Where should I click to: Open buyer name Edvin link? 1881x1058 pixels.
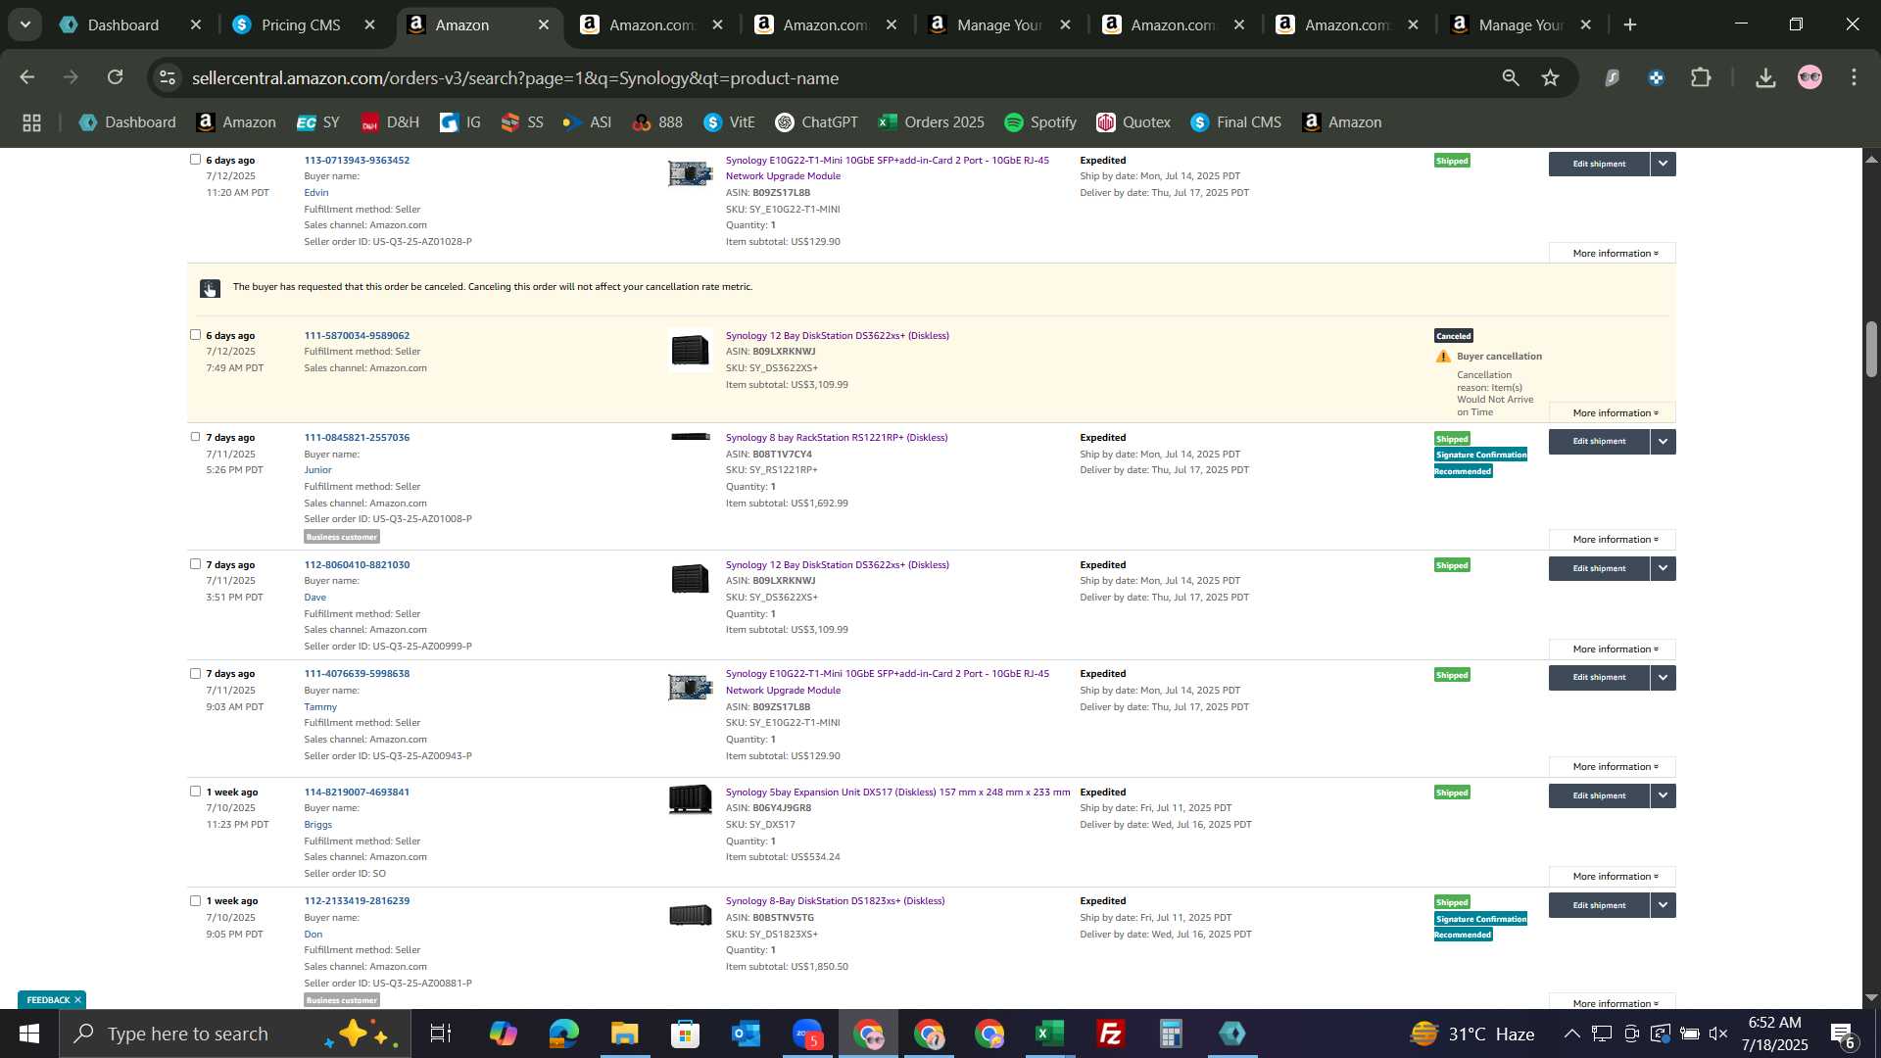tap(316, 192)
